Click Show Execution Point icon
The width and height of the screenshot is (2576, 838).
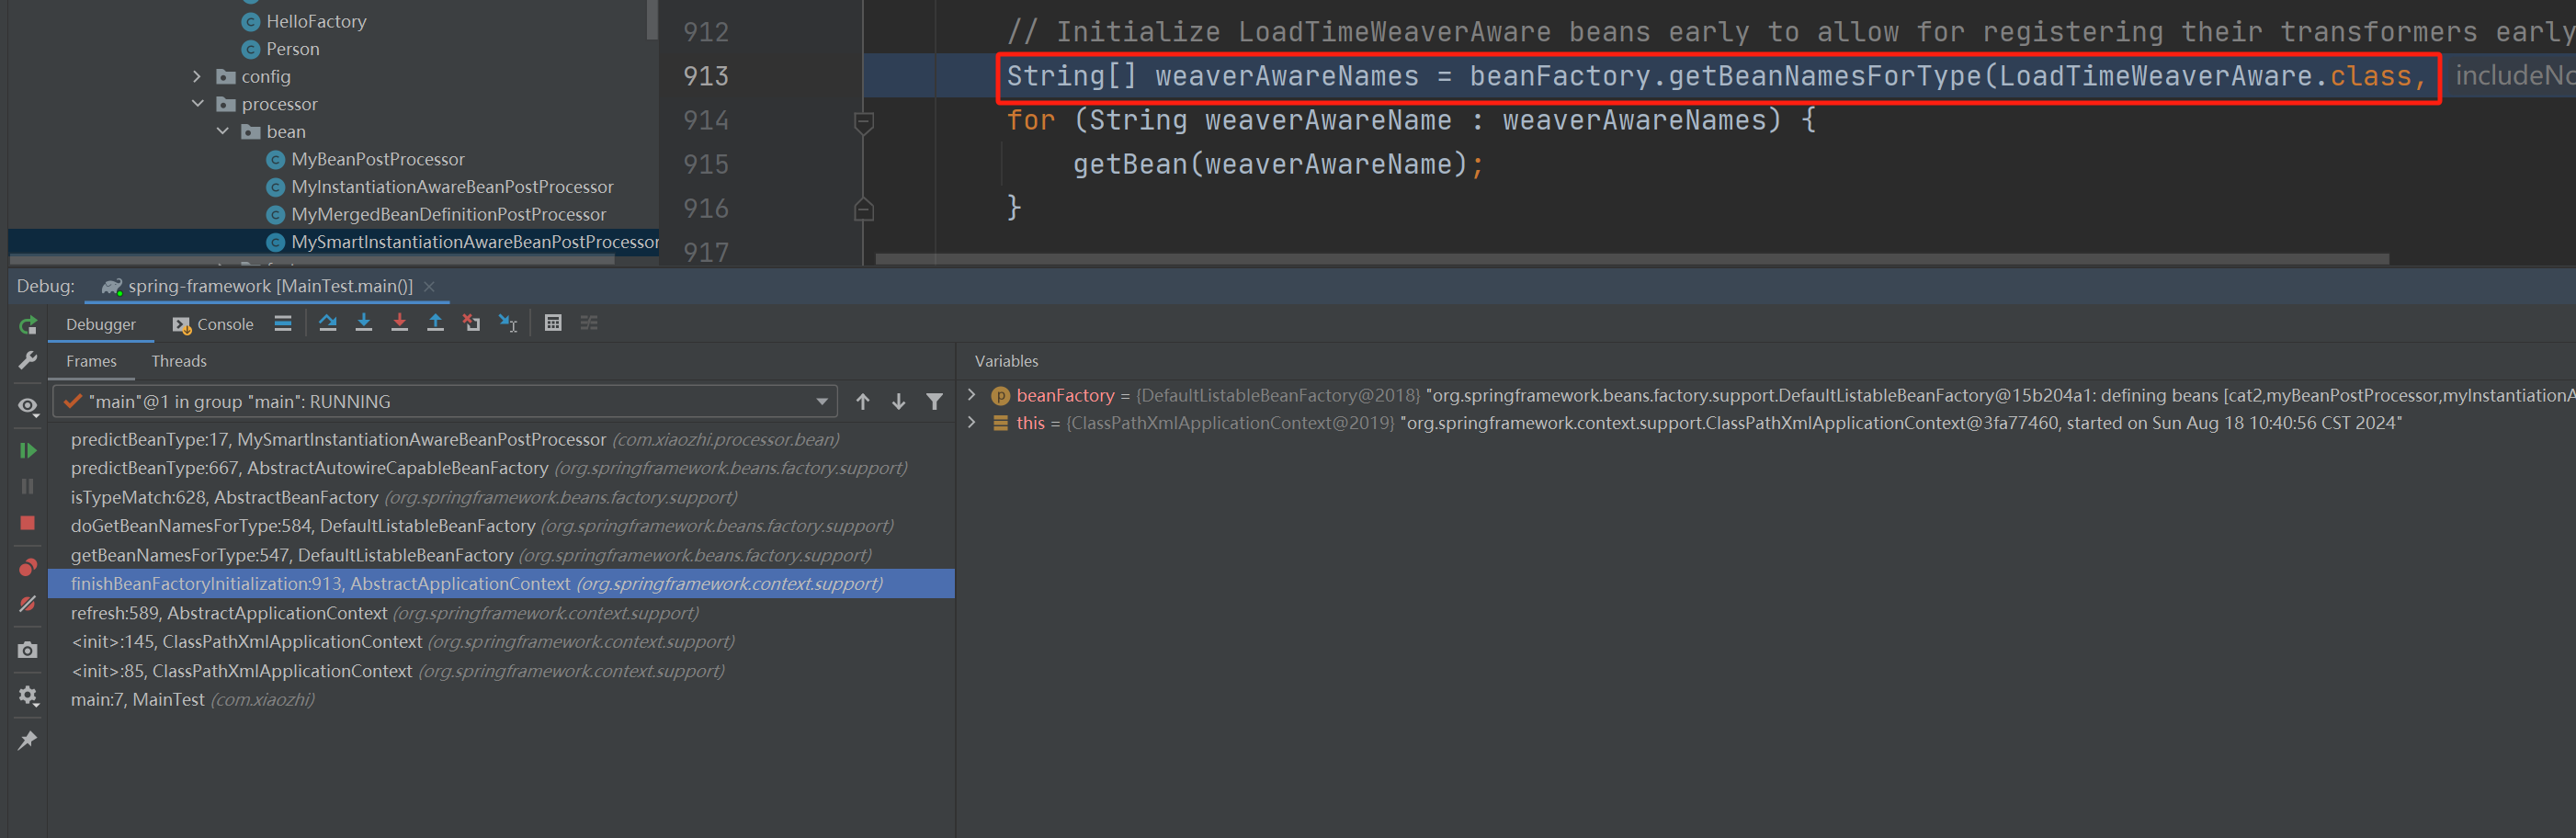click(x=283, y=323)
